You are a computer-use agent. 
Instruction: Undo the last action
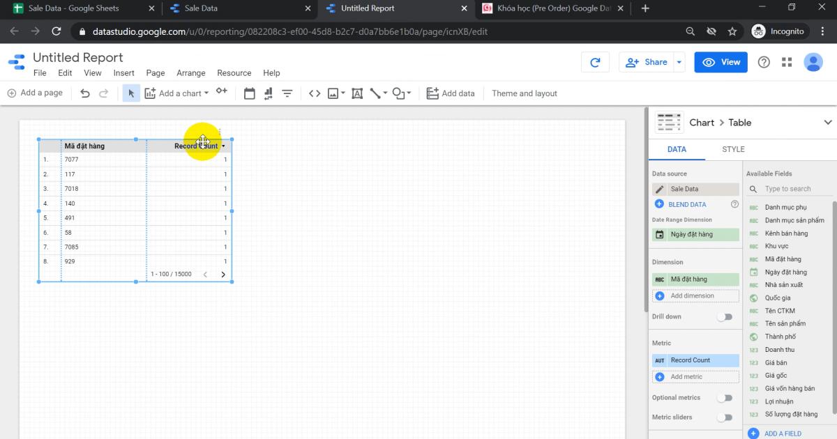click(x=84, y=93)
